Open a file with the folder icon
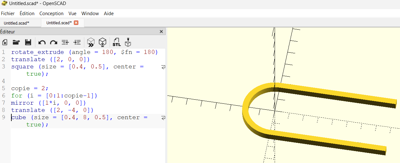 pos(16,42)
